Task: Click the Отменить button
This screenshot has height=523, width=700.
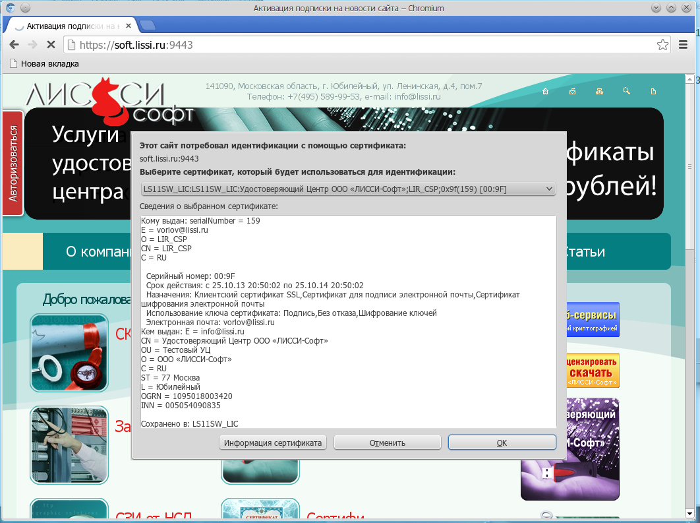Action: pyautogui.click(x=387, y=443)
